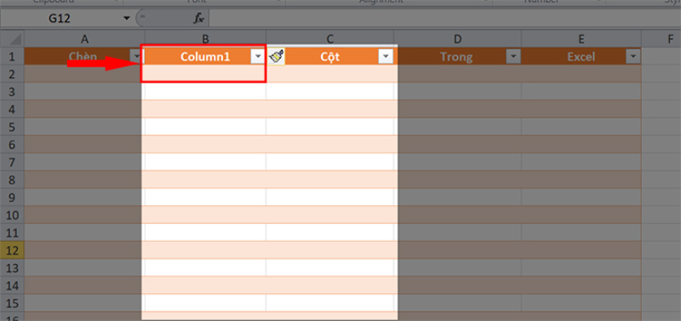The width and height of the screenshot is (681, 321).
Task: Select row 13 header
Action: click(12, 267)
